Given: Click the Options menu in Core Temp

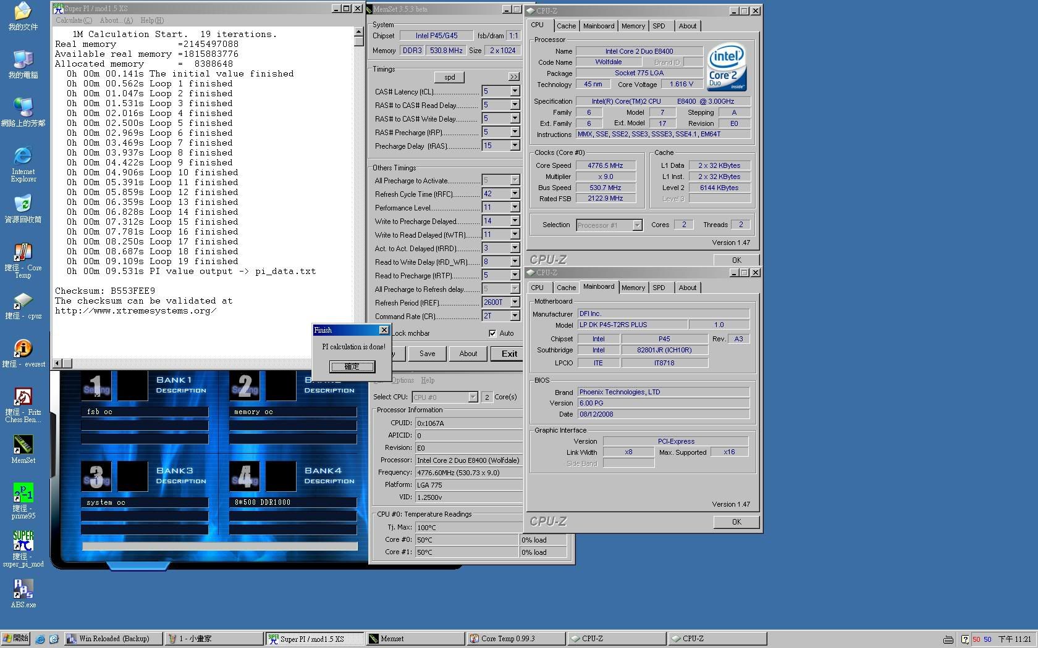Looking at the screenshot, I should [402, 380].
